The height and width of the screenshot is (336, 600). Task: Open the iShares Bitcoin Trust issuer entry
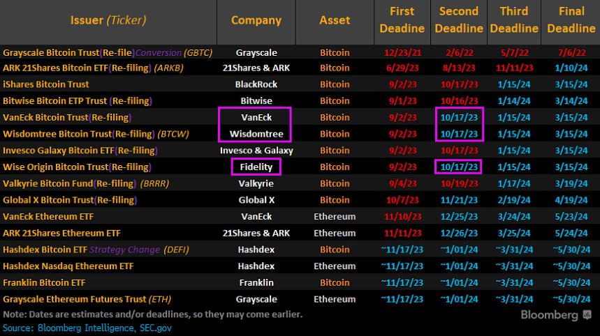click(46, 84)
